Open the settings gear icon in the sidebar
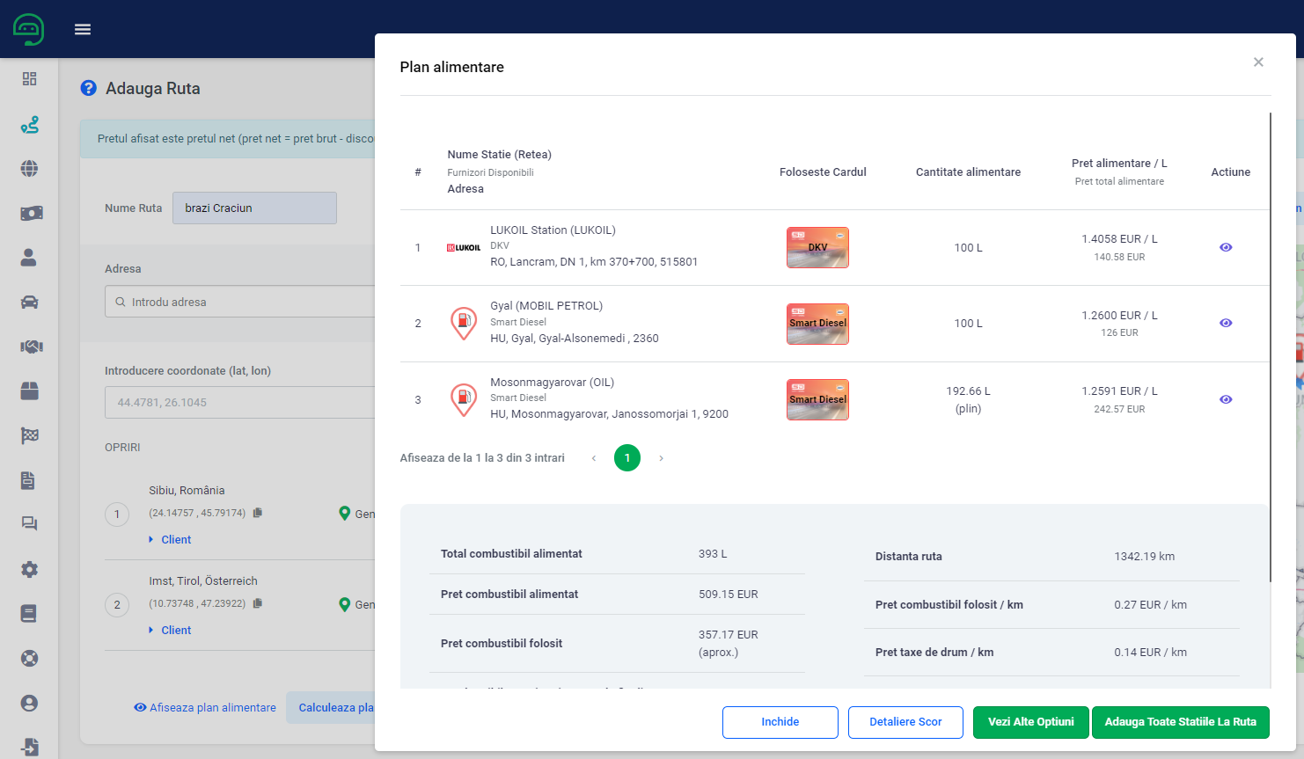This screenshot has width=1304, height=759. (x=29, y=570)
